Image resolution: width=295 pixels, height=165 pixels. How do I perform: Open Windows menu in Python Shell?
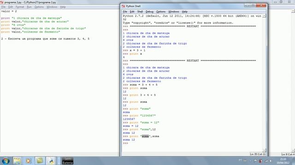(174, 11)
